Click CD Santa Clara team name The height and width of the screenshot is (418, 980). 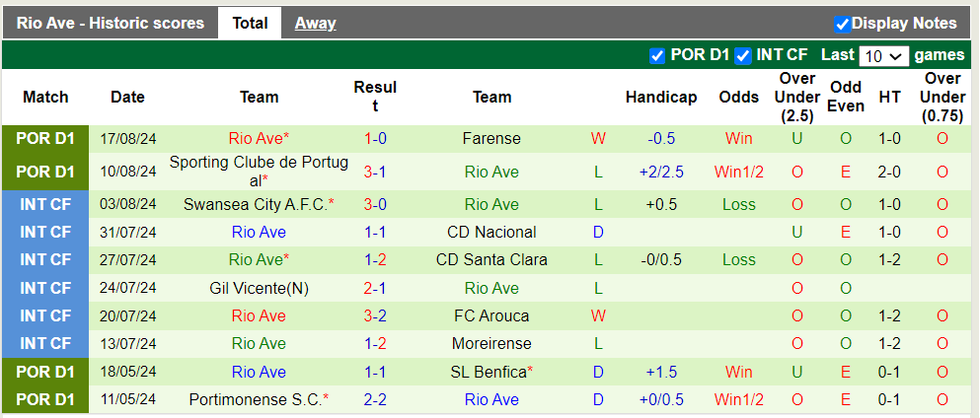[491, 260]
